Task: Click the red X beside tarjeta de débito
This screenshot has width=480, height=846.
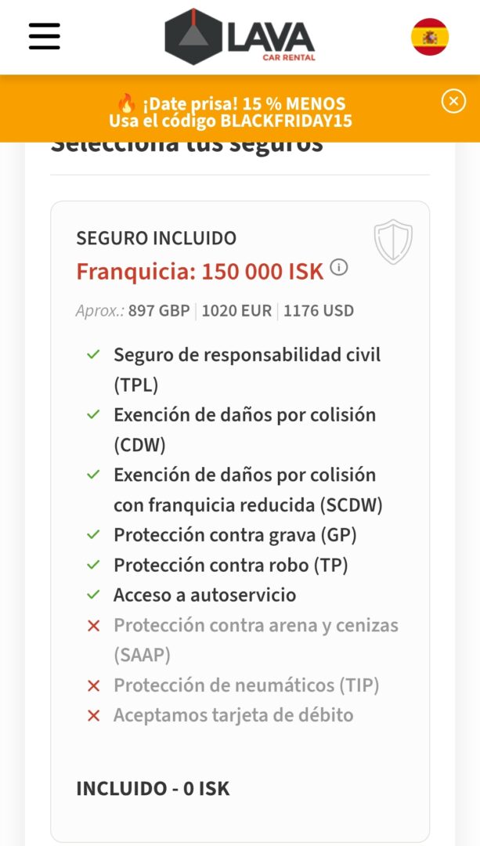Action: pos(94,715)
